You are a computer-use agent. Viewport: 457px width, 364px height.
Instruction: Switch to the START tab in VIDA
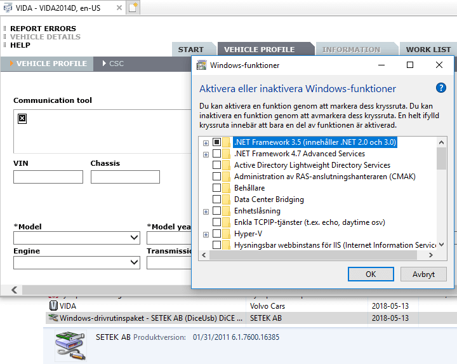(x=191, y=50)
